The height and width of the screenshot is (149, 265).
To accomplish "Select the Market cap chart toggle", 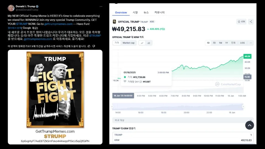I will point(129,43).
